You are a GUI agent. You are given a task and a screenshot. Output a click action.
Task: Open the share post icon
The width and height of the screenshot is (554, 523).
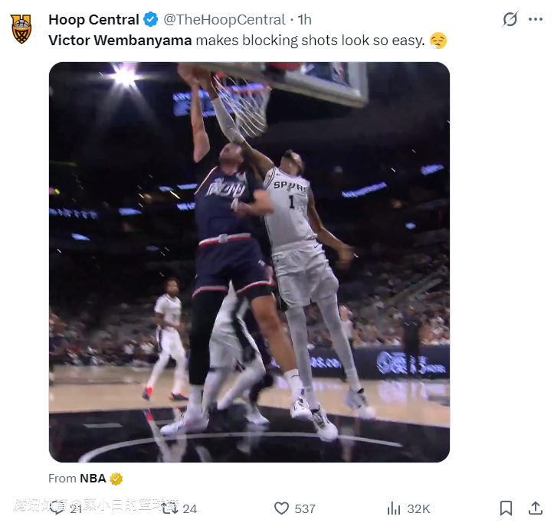[x=535, y=508]
